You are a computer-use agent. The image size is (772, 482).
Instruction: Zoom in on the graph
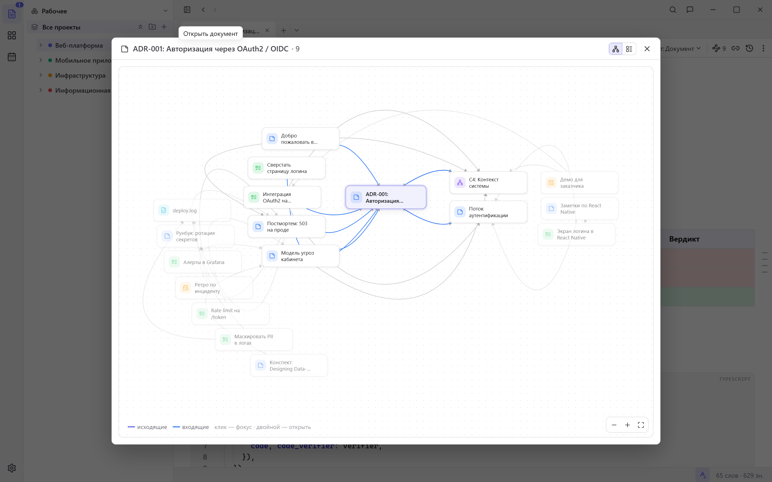pyautogui.click(x=628, y=425)
